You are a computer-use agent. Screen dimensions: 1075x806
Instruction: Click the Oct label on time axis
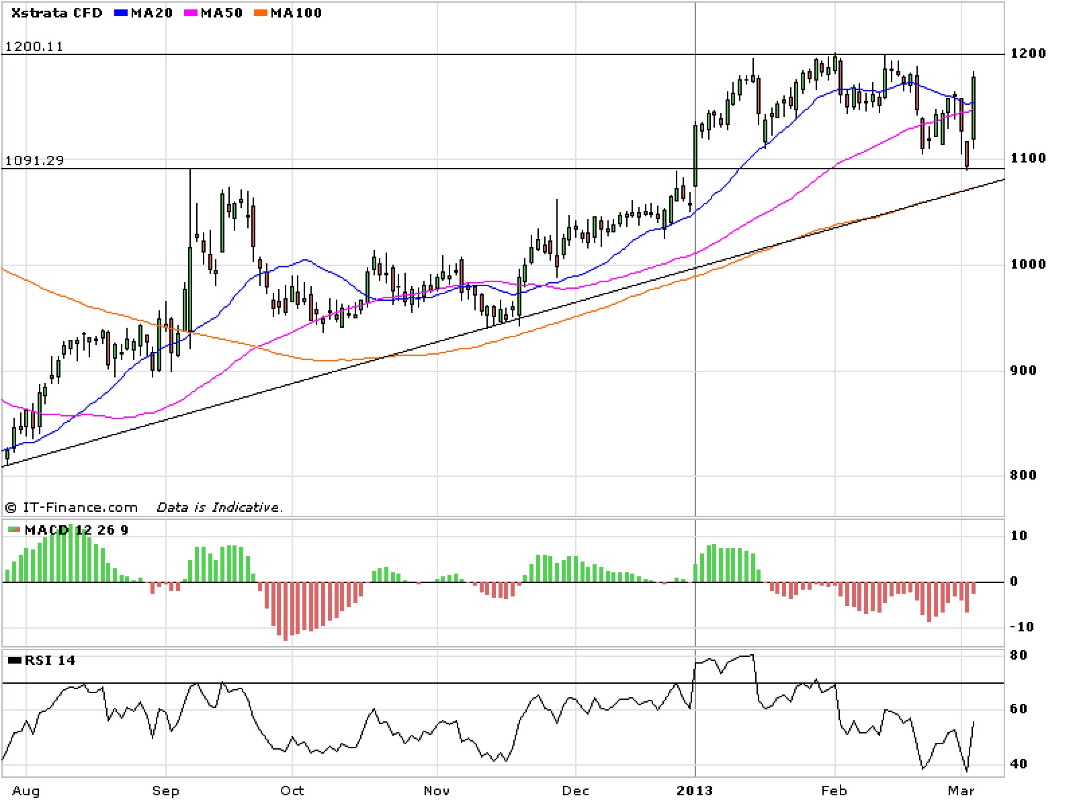pos(292,791)
